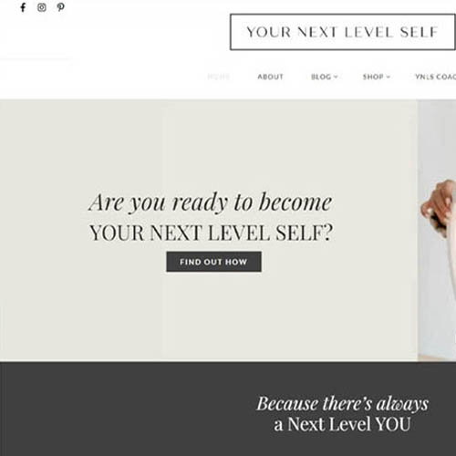Open the Facebook social icon
The height and width of the screenshot is (456, 456).
pos(23,7)
